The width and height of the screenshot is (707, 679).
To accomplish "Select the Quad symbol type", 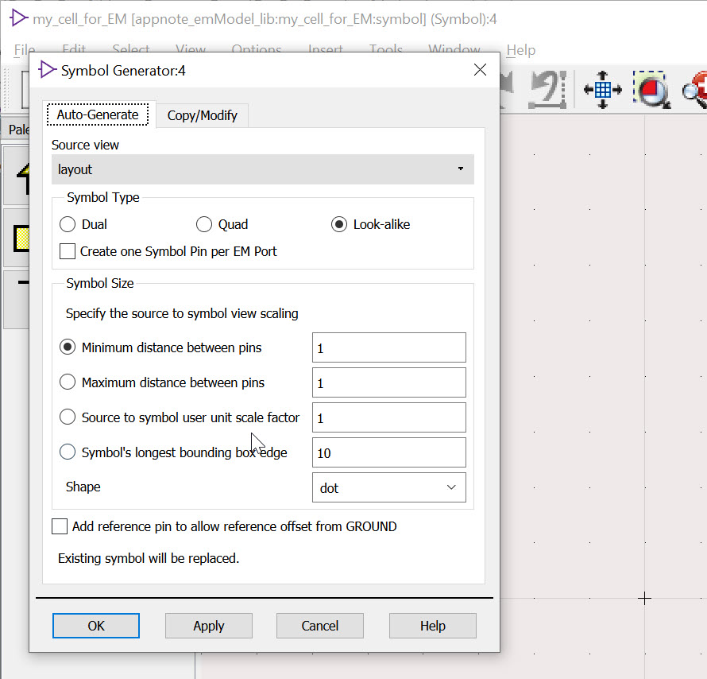I will 204,224.
